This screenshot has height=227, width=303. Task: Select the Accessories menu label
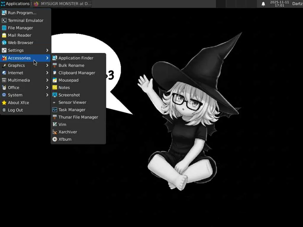(19, 58)
